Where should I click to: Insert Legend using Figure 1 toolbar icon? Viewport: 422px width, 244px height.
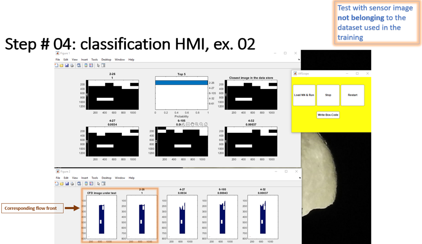coord(91,65)
